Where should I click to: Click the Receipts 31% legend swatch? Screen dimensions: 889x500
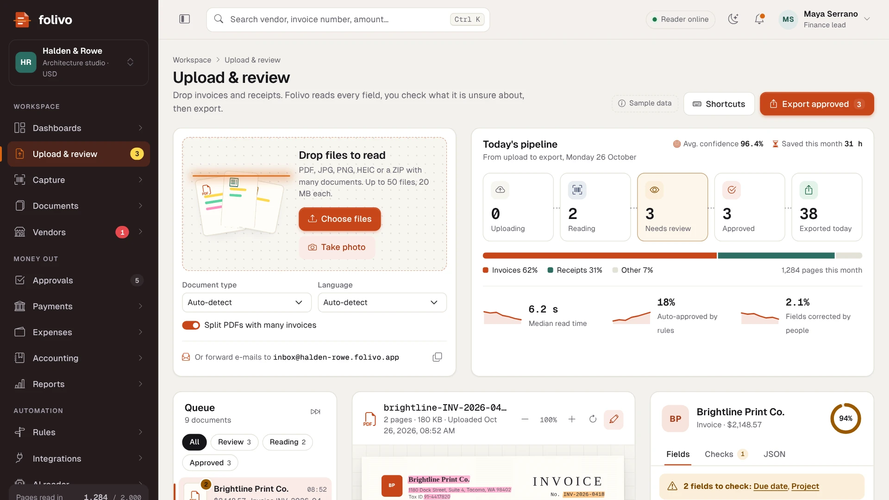pos(551,270)
